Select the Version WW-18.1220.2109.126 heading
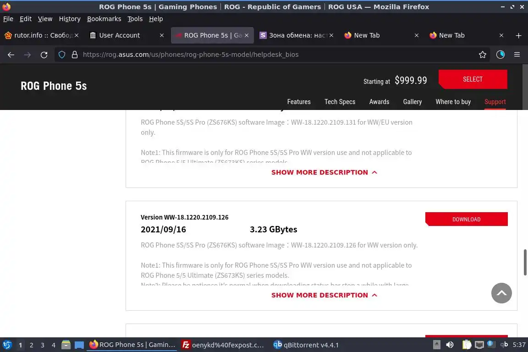 pos(185,217)
